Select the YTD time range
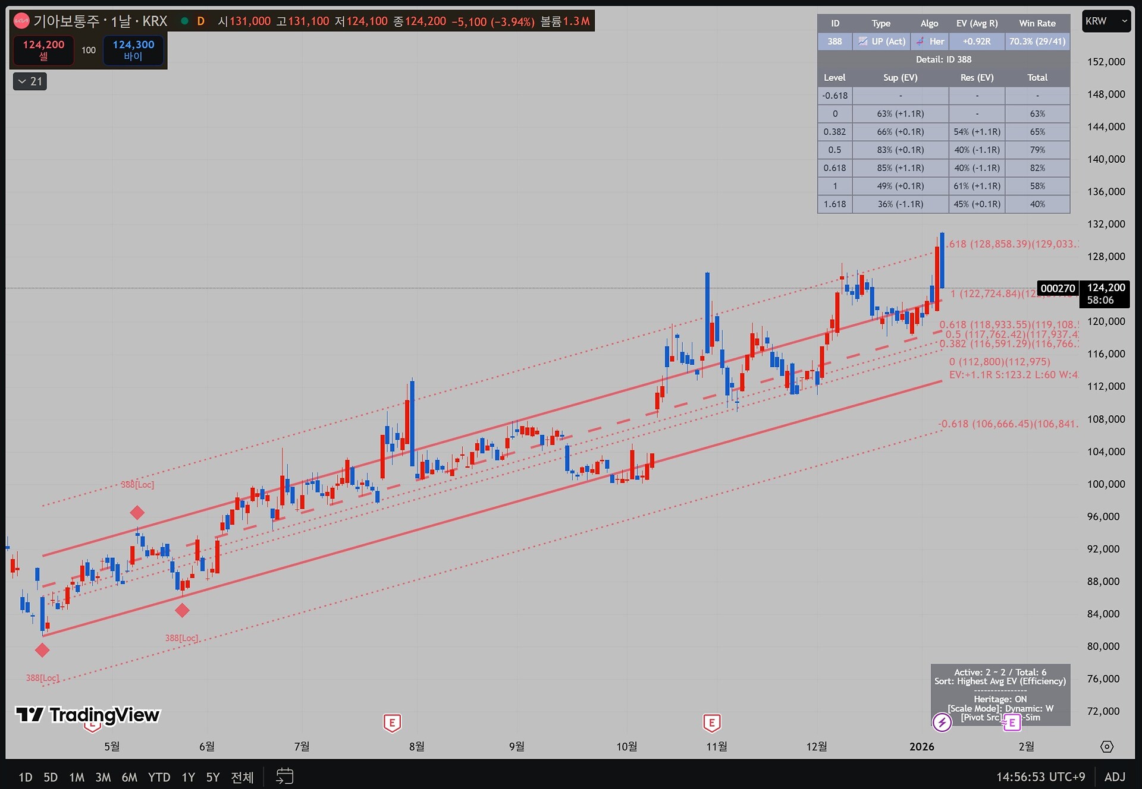This screenshot has height=789, width=1142. 159,777
